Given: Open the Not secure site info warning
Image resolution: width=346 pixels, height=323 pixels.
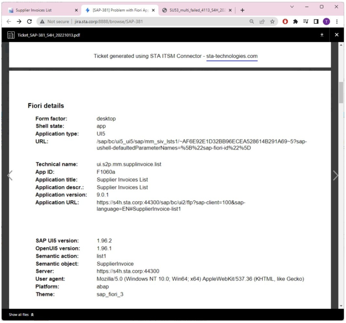Looking at the screenshot, I should (x=54, y=21).
